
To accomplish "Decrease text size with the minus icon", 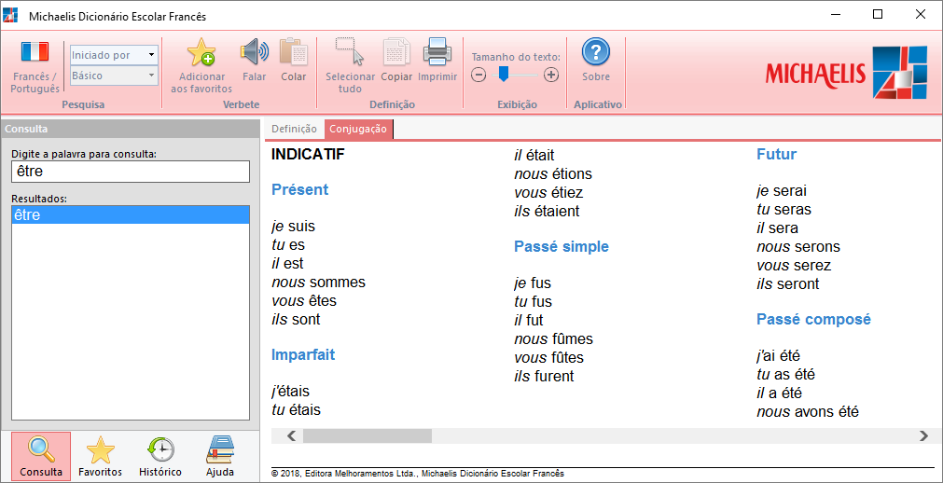I will [x=478, y=76].
